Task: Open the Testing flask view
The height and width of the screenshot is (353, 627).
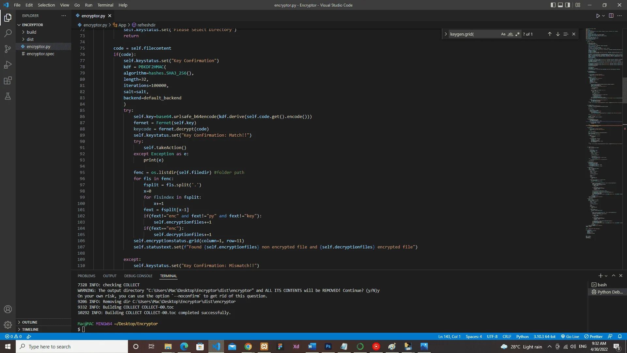Action: pyautogui.click(x=8, y=96)
